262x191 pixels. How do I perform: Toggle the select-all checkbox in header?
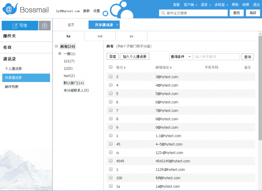111,67
